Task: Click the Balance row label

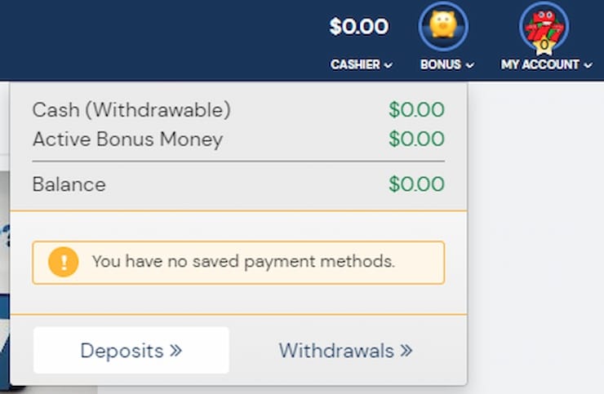Action: (69, 184)
